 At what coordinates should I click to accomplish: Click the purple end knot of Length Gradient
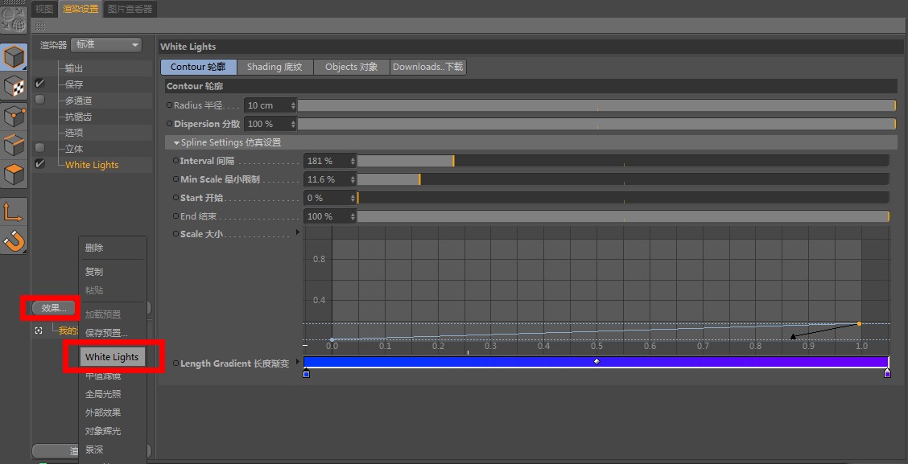887,373
